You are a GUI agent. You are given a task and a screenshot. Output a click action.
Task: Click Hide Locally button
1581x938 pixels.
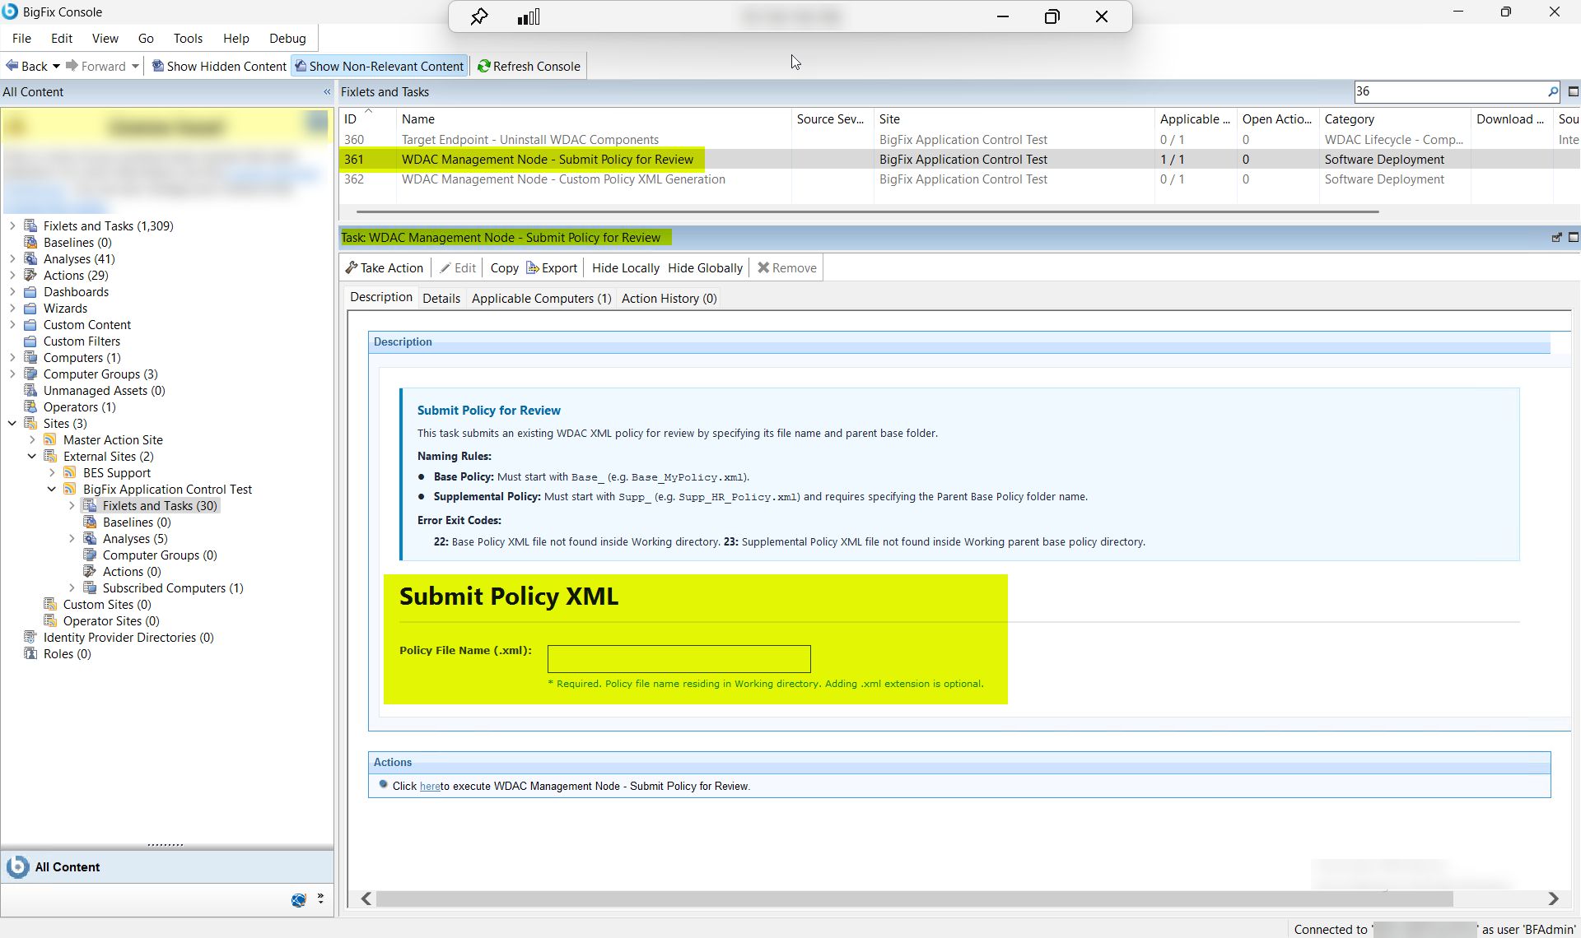[625, 267]
